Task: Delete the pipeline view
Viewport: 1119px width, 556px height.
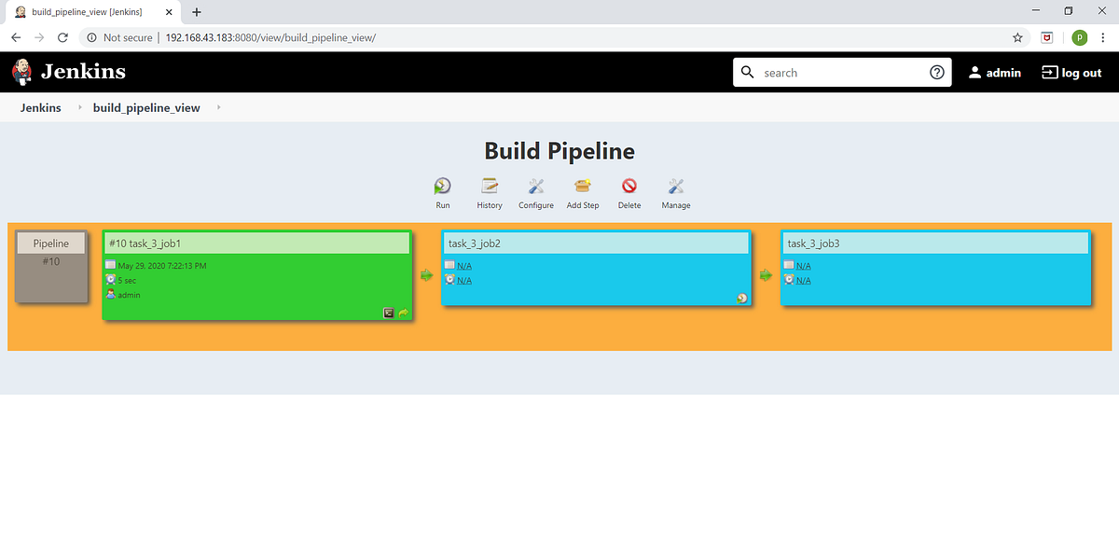Action: coord(629,188)
